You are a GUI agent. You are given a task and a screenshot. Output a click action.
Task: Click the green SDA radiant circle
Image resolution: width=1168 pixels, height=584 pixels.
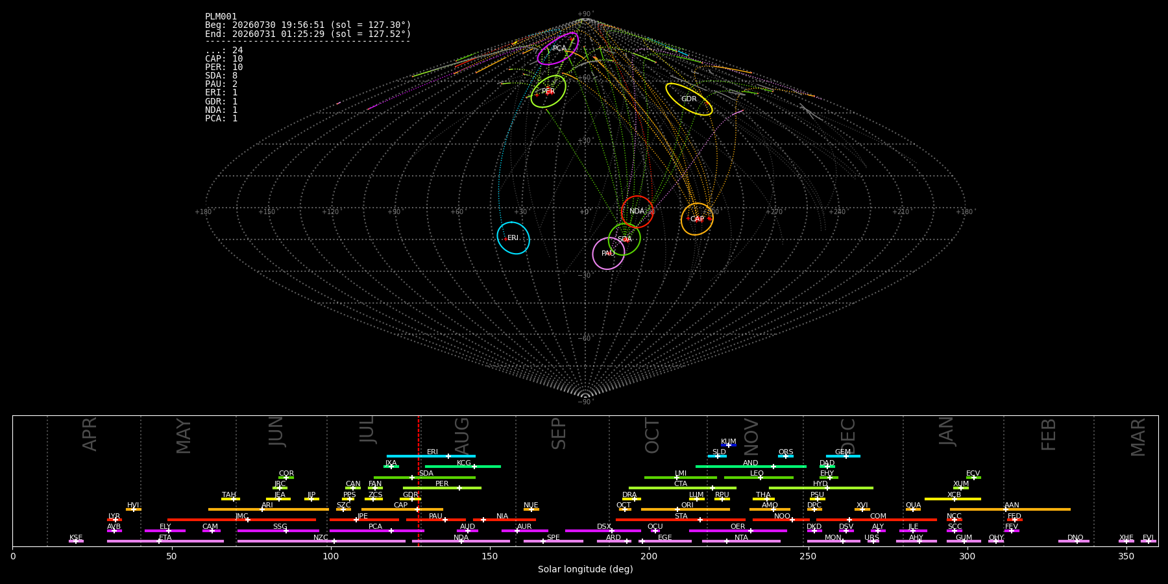click(624, 239)
